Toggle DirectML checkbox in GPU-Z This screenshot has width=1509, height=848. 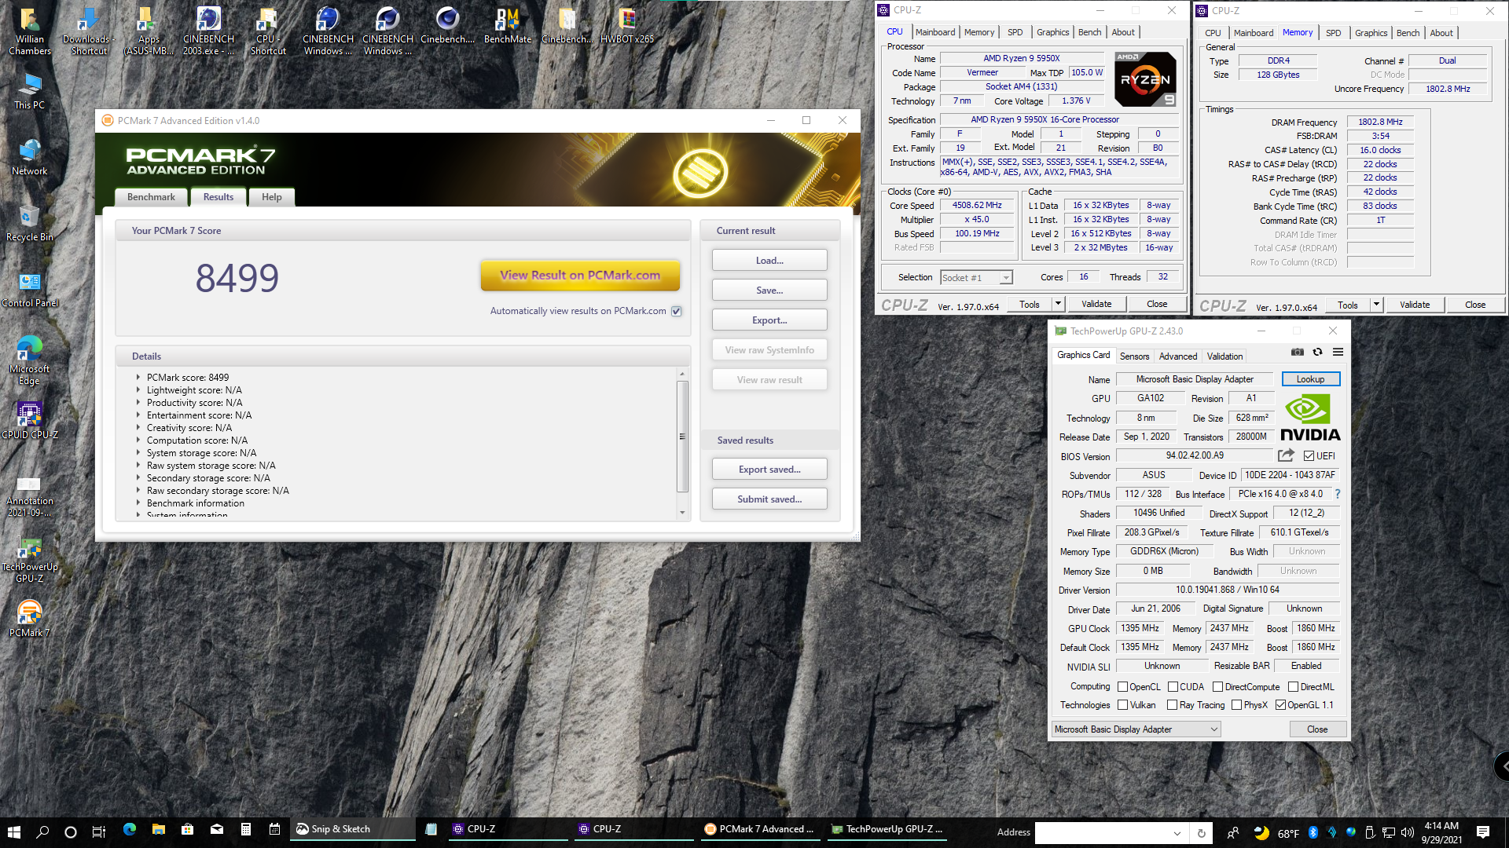pyautogui.click(x=1293, y=687)
